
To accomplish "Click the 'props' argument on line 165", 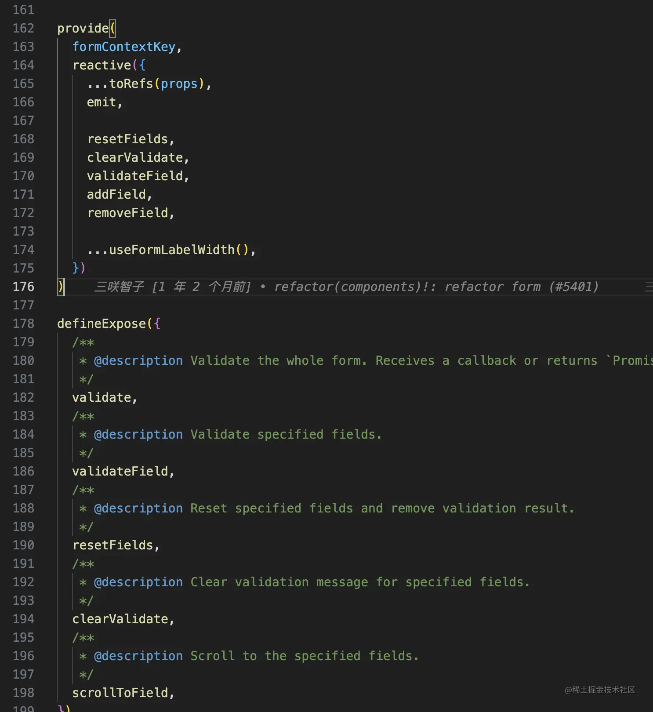I will (179, 84).
